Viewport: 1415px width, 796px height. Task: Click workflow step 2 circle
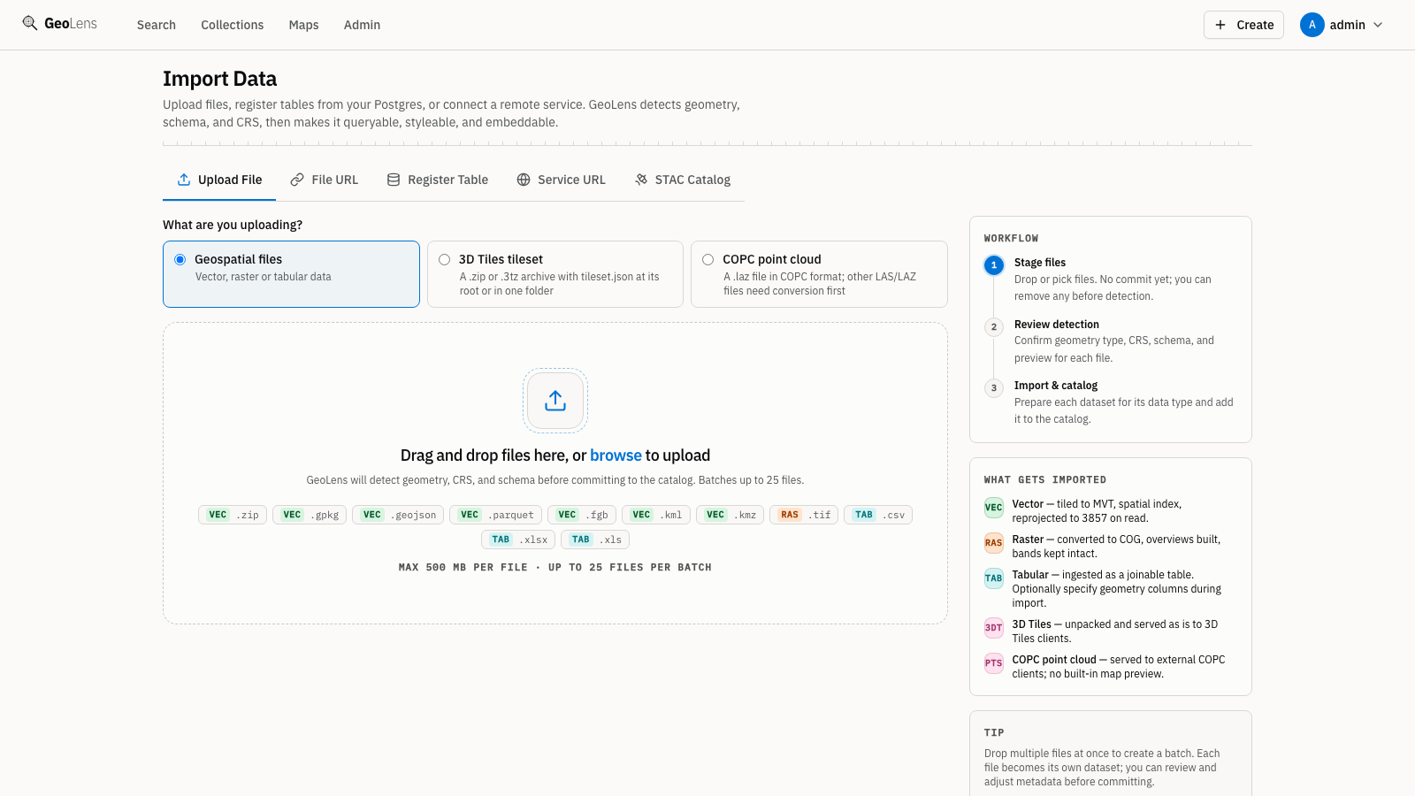(x=994, y=327)
